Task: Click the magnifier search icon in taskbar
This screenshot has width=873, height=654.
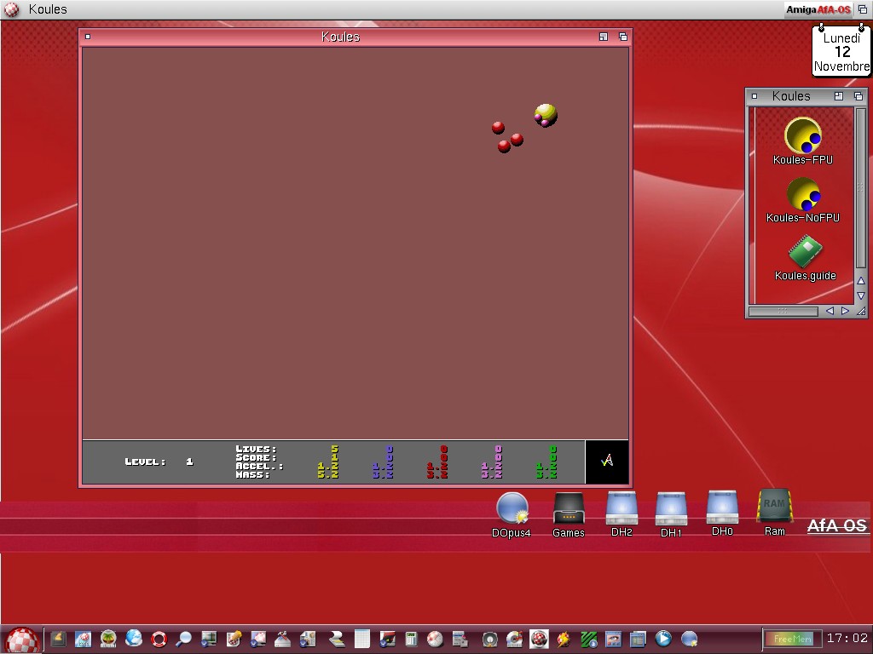Action: coord(183,639)
